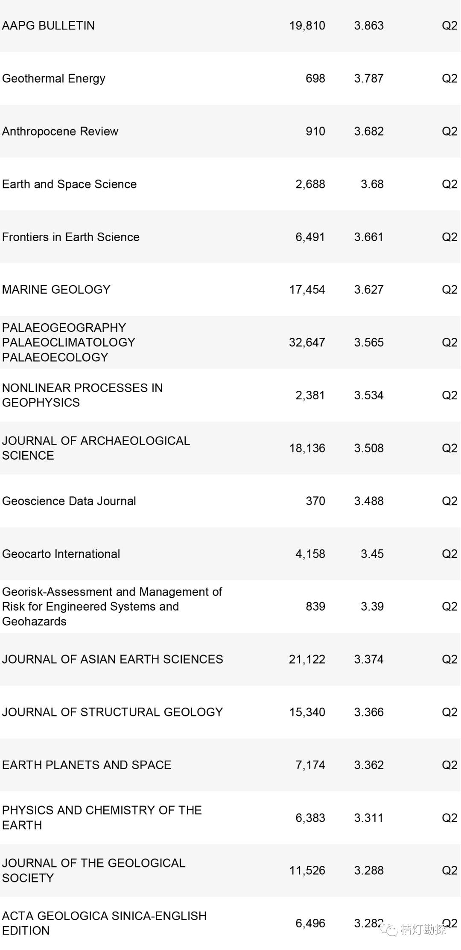Select JOURNAL OF ASIAN EARTH SCIENCES

click(x=112, y=659)
